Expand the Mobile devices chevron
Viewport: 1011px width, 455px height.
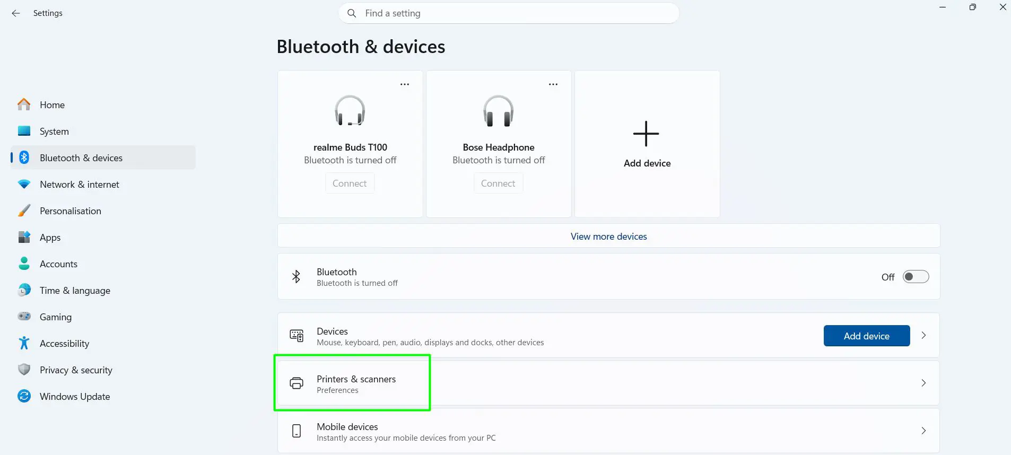(923, 431)
